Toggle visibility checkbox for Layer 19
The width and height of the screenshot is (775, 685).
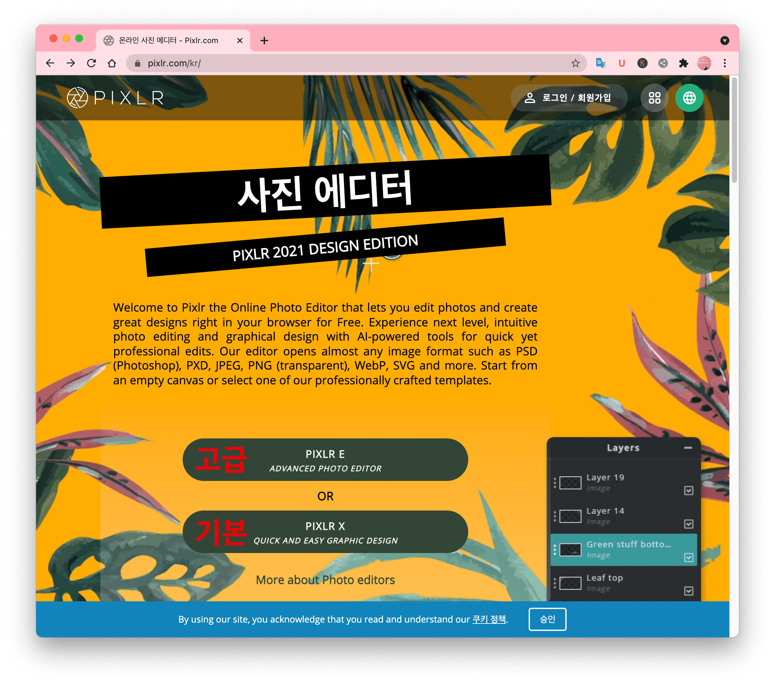tap(688, 491)
